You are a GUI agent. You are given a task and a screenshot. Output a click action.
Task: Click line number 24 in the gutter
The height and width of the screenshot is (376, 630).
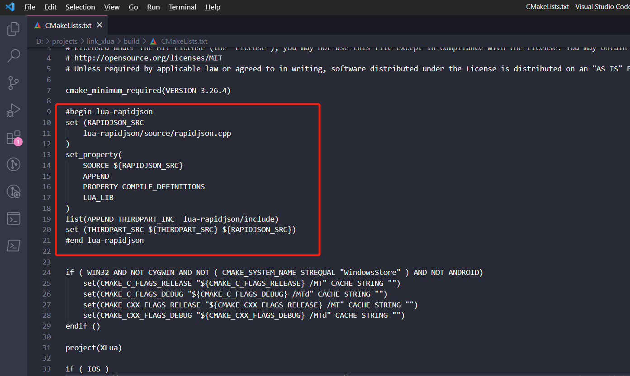click(x=46, y=272)
